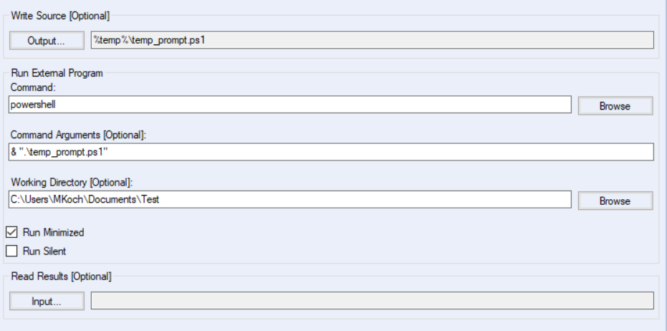Click the Run Minimized label text
This screenshot has width=667, height=331.
click(53, 232)
